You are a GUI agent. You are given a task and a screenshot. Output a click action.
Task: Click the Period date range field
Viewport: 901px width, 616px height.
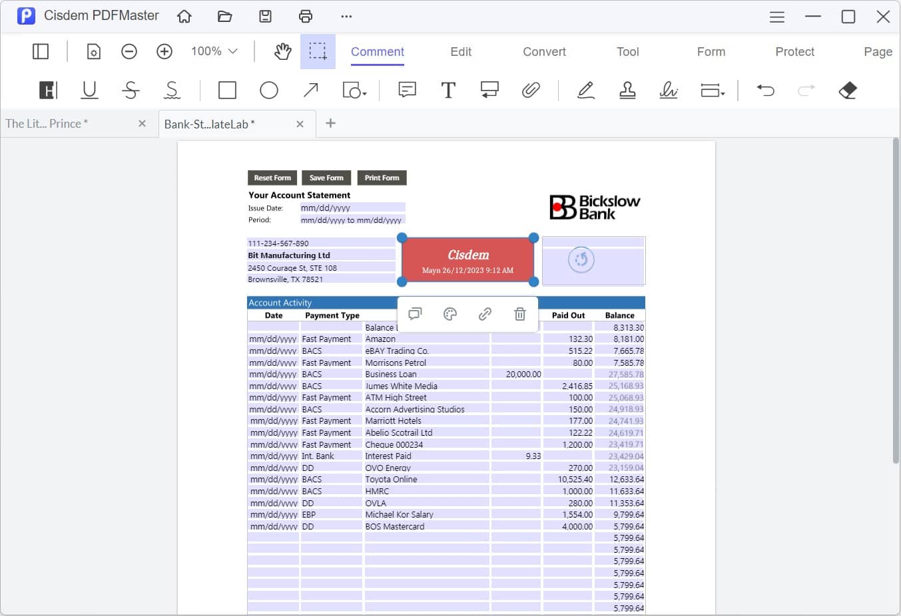[x=352, y=220]
